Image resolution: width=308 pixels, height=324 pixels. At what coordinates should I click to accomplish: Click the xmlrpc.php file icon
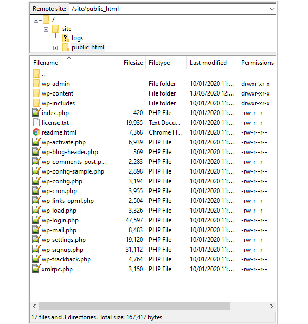click(x=36, y=269)
